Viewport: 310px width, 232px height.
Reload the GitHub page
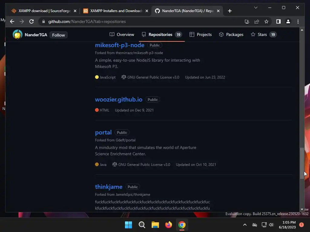pos(31,21)
